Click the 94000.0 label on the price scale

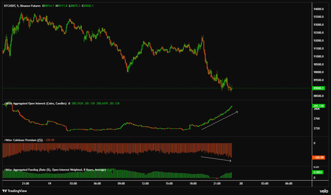point(319,9)
